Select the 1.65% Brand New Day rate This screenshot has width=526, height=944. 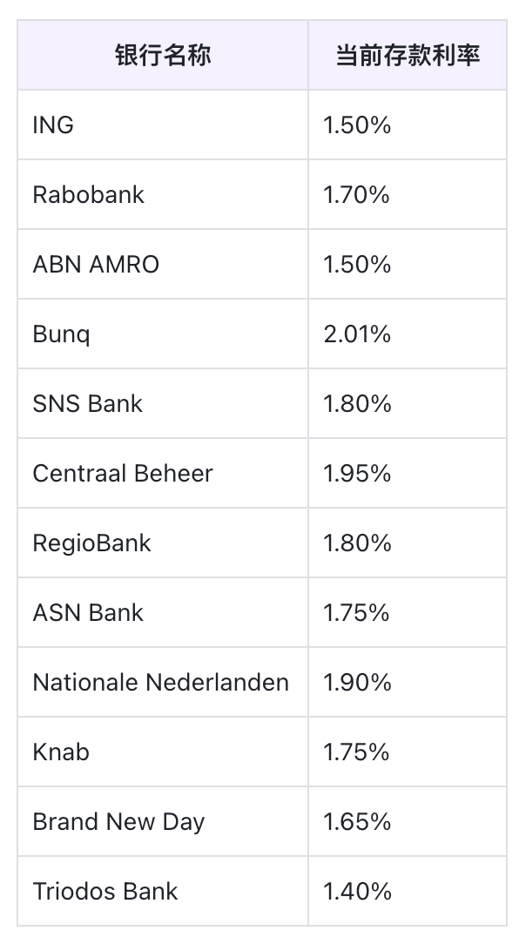(x=357, y=822)
